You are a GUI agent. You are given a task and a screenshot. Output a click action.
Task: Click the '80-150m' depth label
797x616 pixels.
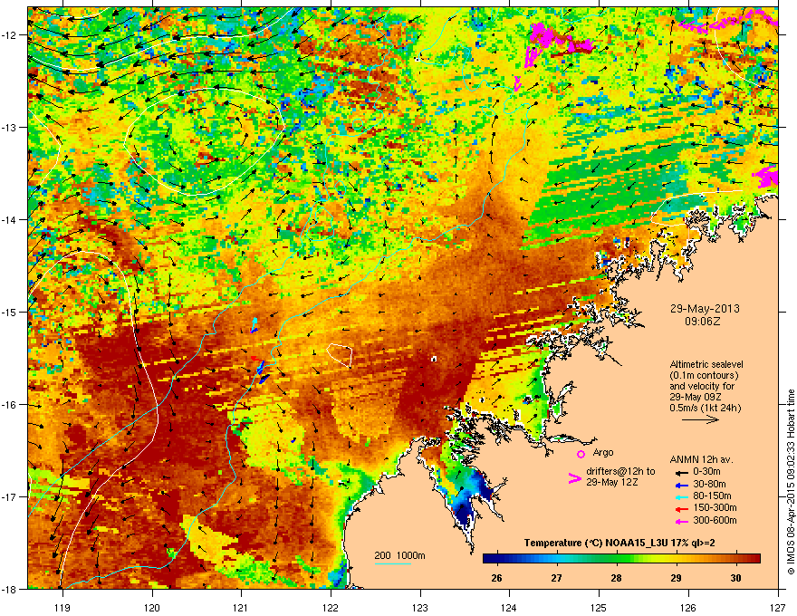712,496
